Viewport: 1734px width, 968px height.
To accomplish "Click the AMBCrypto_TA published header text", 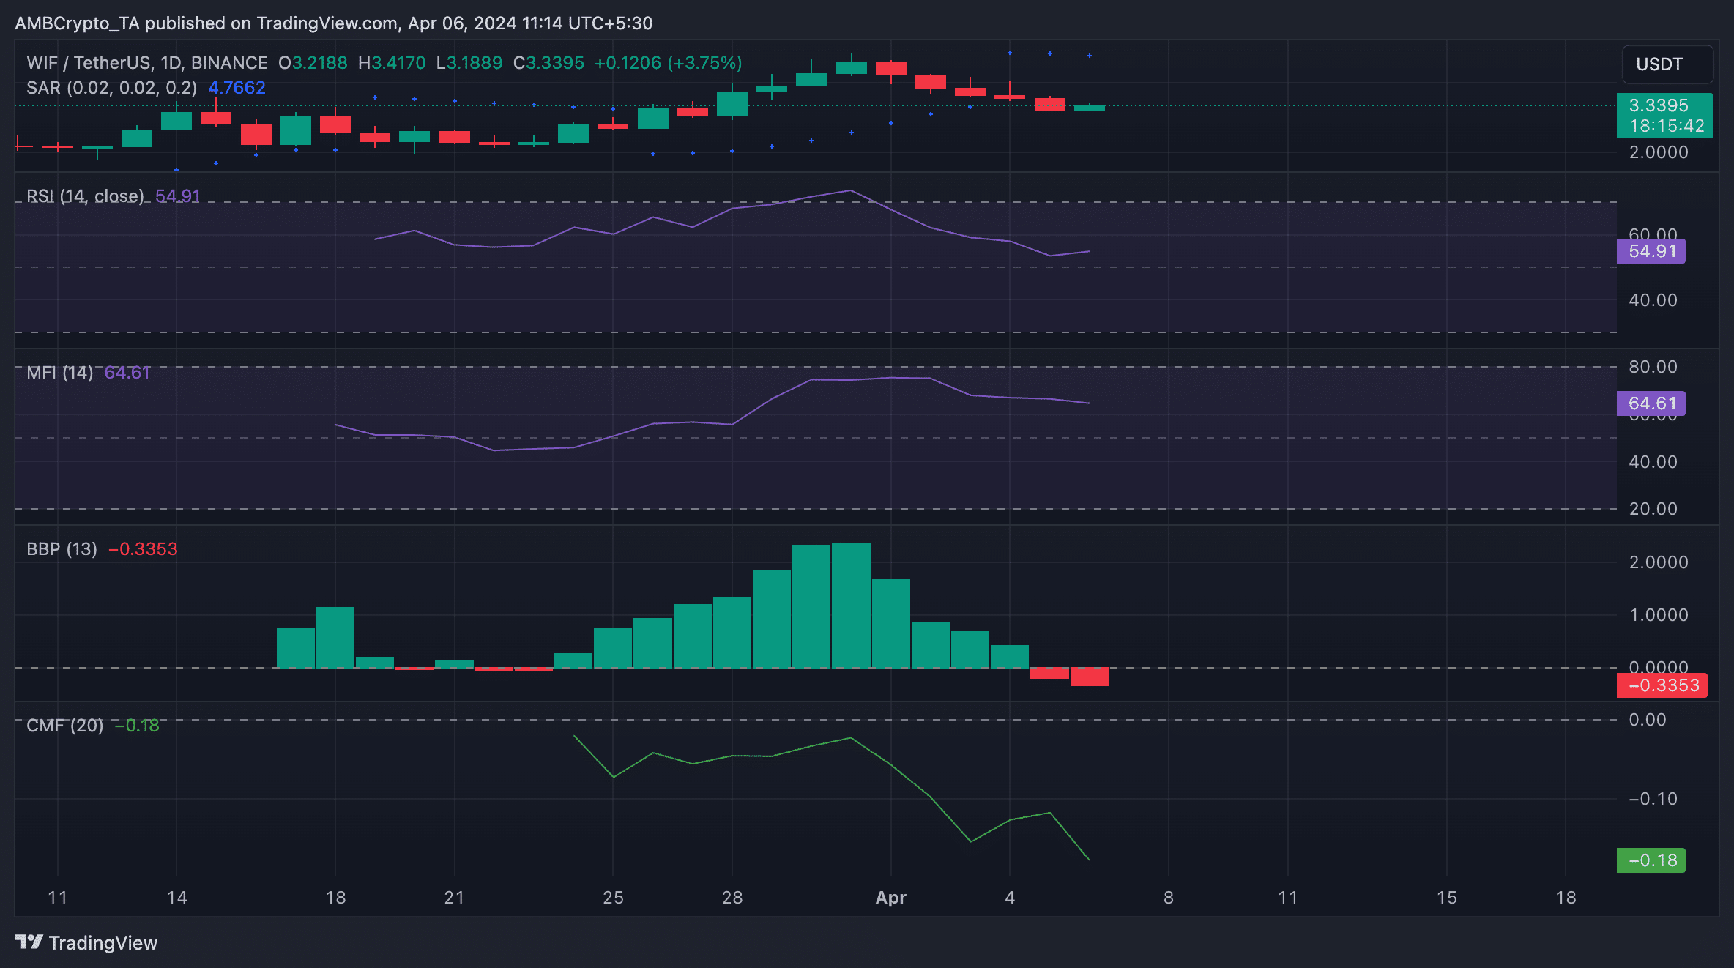I will (x=334, y=23).
